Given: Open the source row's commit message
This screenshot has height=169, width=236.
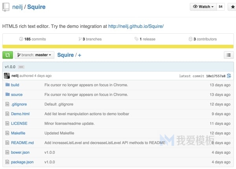Looking at the screenshot, I should tap(86, 94).
